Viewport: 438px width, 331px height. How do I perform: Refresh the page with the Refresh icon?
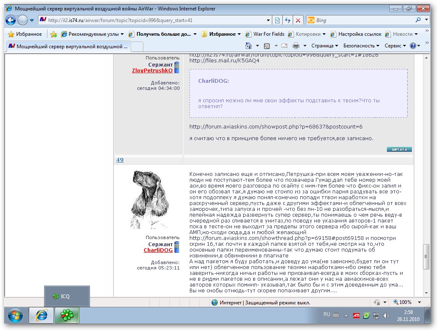[x=288, y=20]
